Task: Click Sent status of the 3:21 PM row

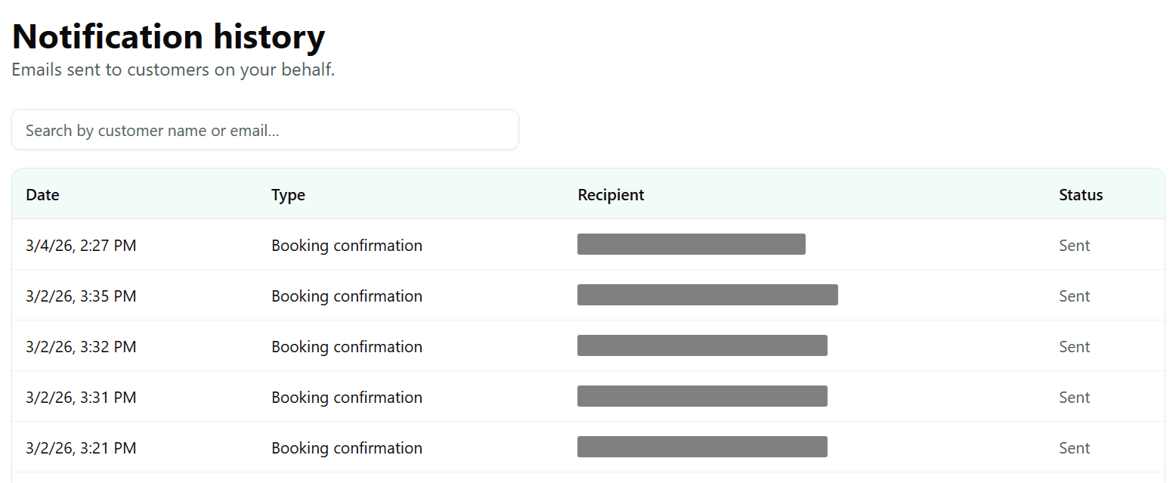Action: pyautogui.click(x=1074, y=448)
